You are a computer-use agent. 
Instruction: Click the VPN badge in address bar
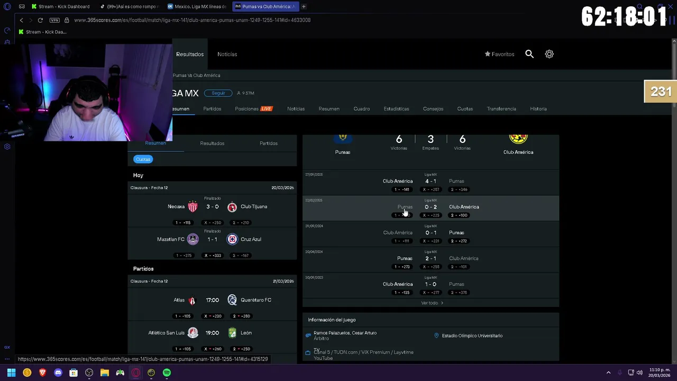click(x=54, y=20)
